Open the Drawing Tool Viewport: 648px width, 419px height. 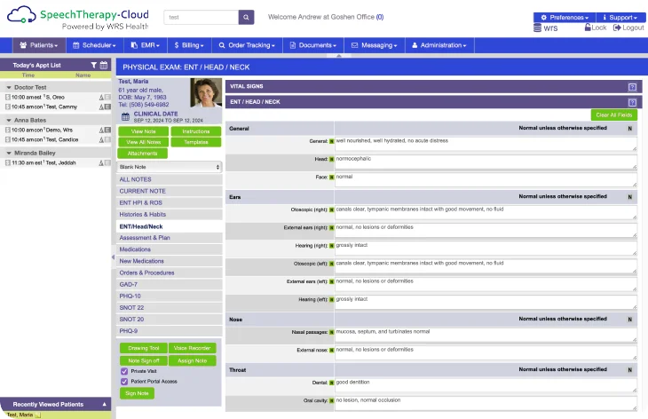144,348
